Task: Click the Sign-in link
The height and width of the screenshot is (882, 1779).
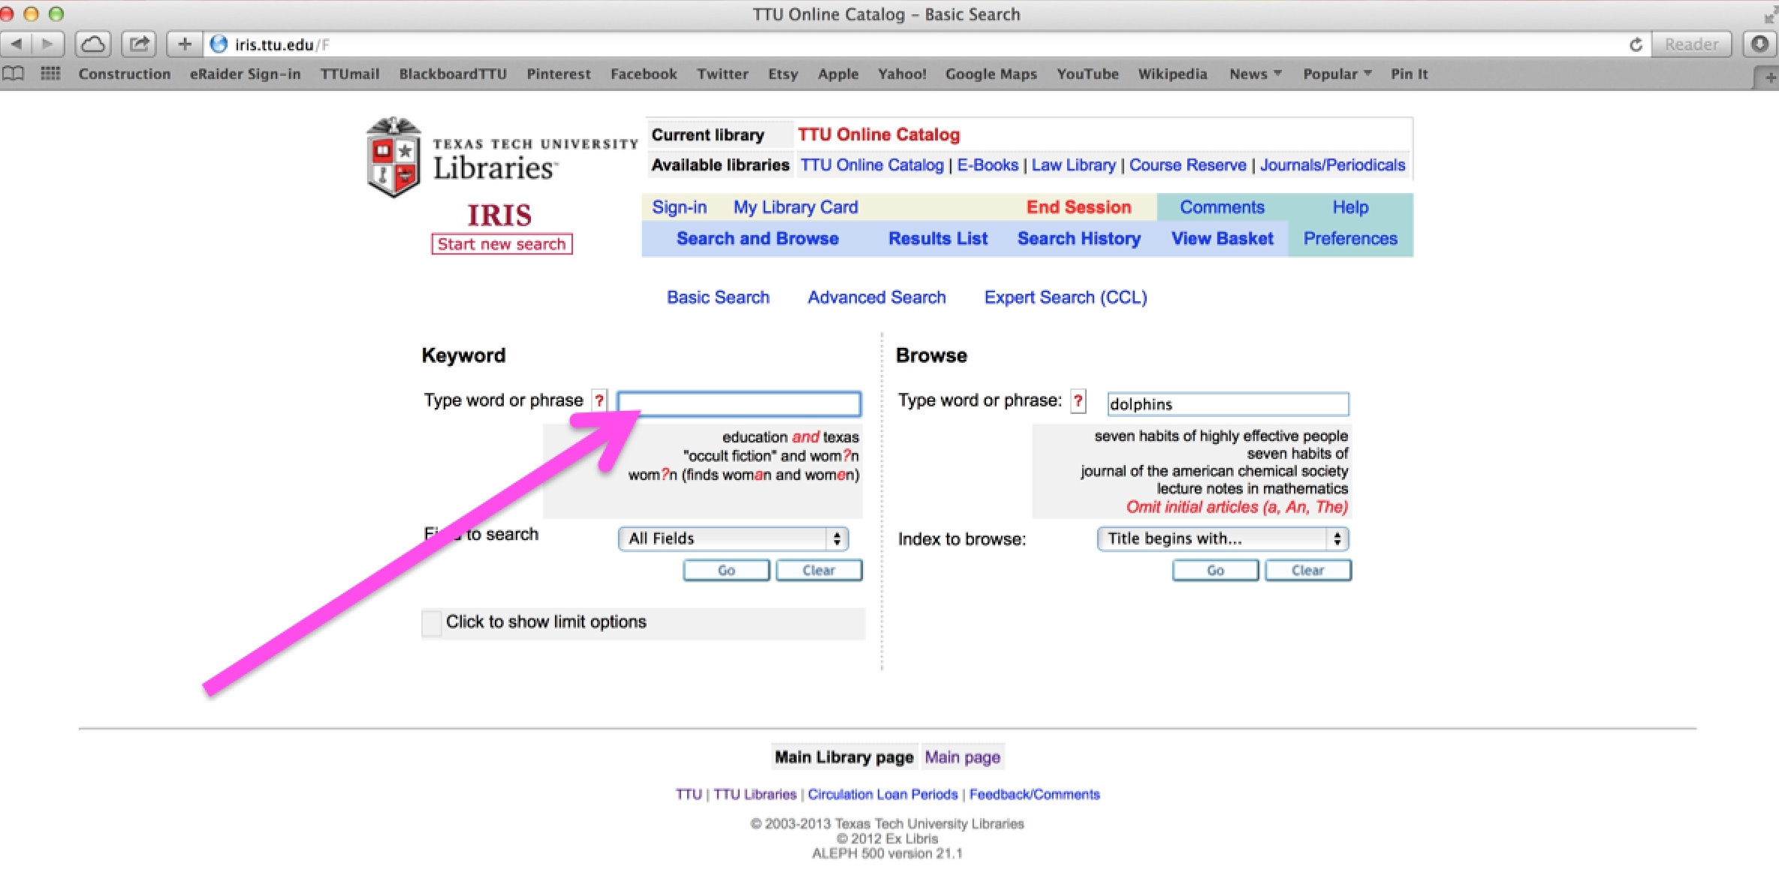Action: coord(679,207)
